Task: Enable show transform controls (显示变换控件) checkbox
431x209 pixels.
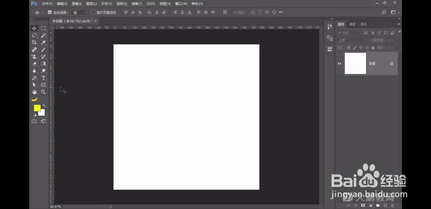Action: click(x=93, y=12)
